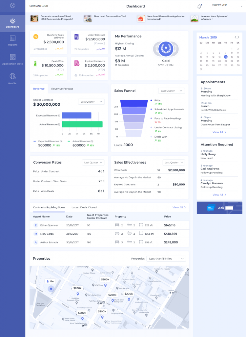Click the close X icon in sidebar

12,6
